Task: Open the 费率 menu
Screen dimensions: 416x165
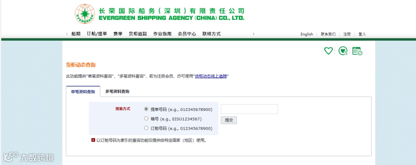Action: (118, 34)
